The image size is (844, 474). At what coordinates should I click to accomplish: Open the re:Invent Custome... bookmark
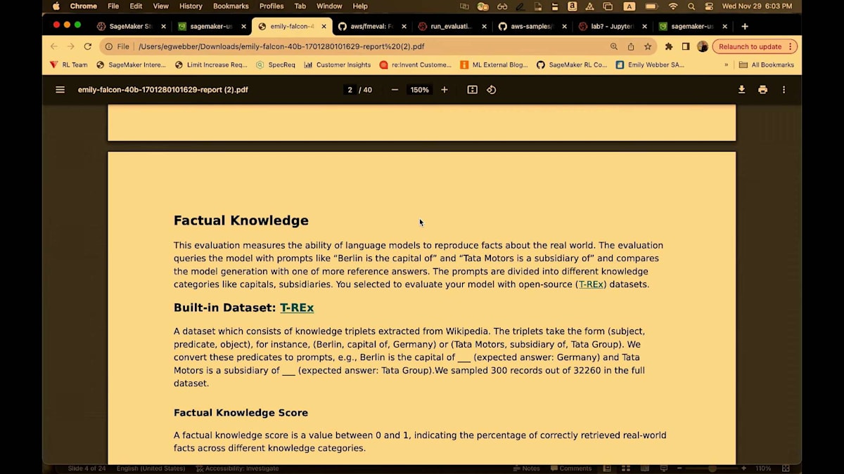coord(416,65)
